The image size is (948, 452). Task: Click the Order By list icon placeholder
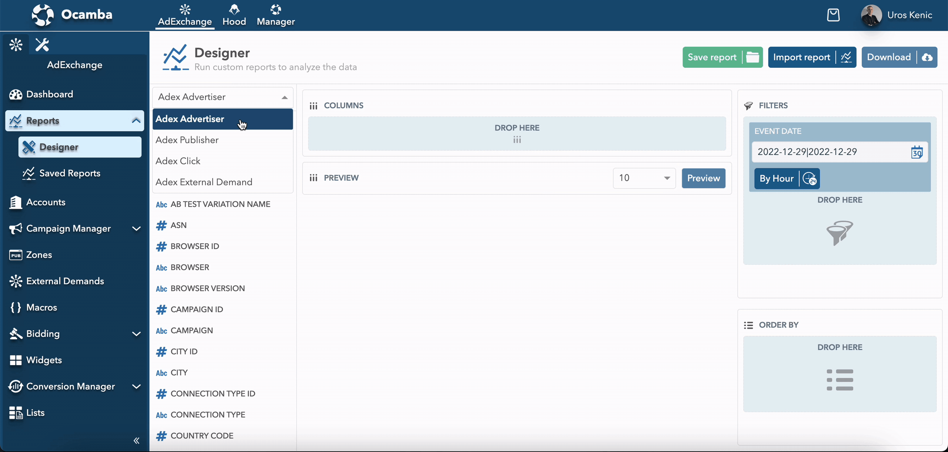[840, 380]
